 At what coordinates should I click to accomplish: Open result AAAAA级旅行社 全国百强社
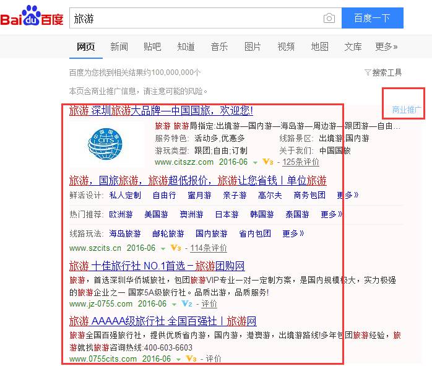(163, 321)
